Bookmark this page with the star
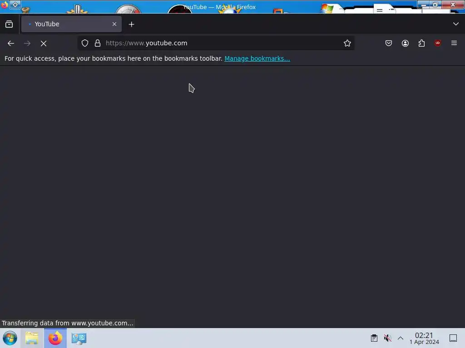The image size is (465, 348). point(347,43)
